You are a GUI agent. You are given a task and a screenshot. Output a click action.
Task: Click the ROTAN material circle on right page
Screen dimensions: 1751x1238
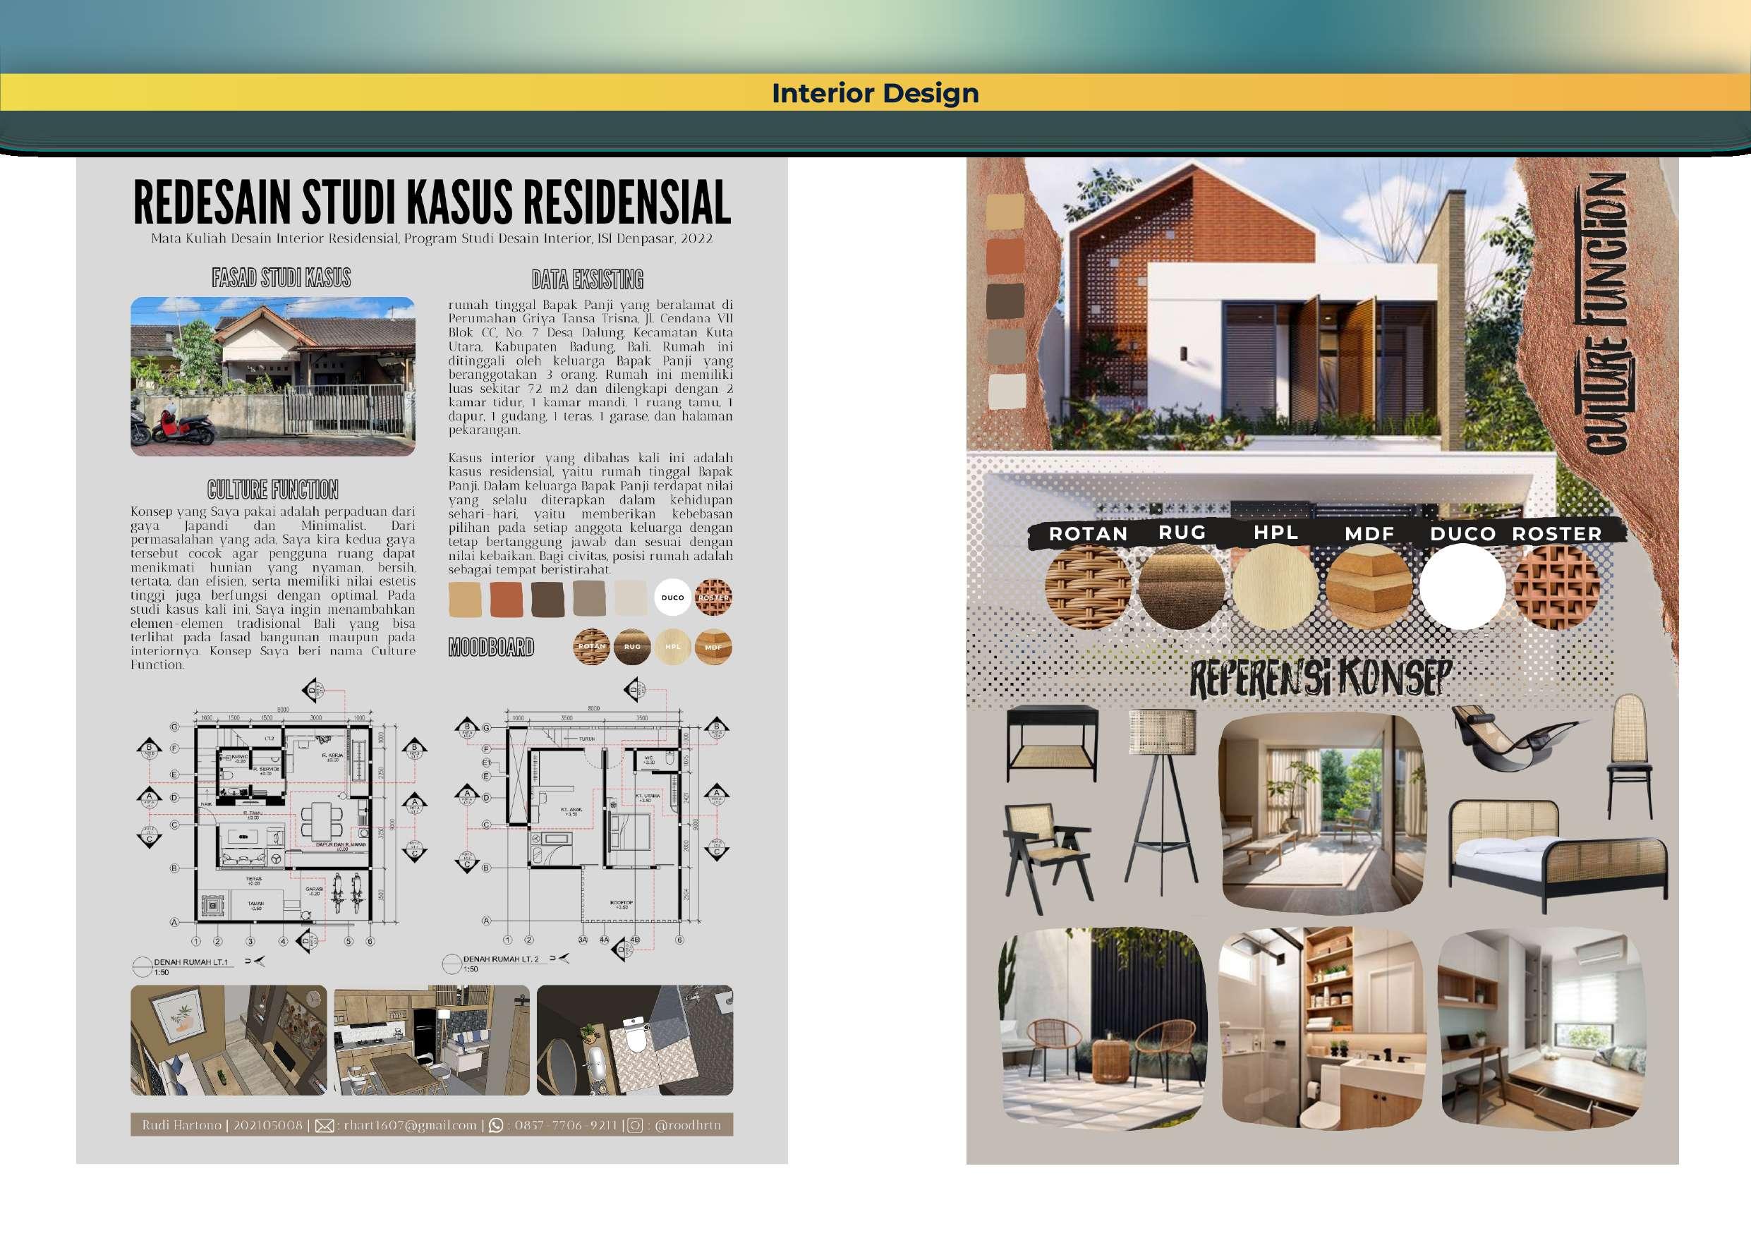click(x=1089, y=587)
